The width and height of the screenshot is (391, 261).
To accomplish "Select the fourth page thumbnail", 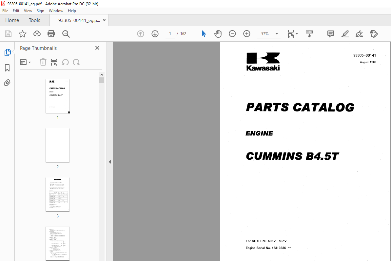I will click(x=58, y=244).
